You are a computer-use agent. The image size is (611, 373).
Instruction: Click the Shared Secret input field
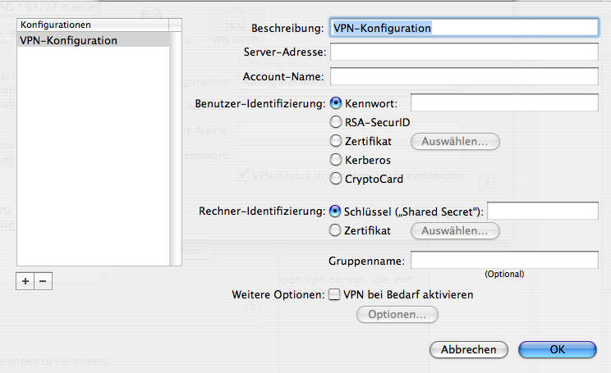click(x=542, y=211)
